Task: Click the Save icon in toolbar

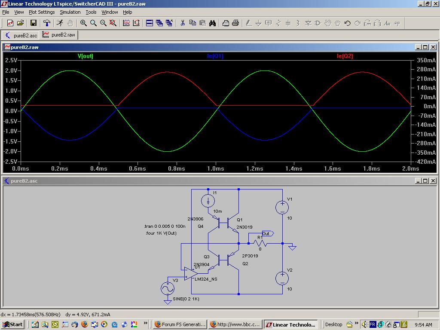Action: [x=34, y=23]
